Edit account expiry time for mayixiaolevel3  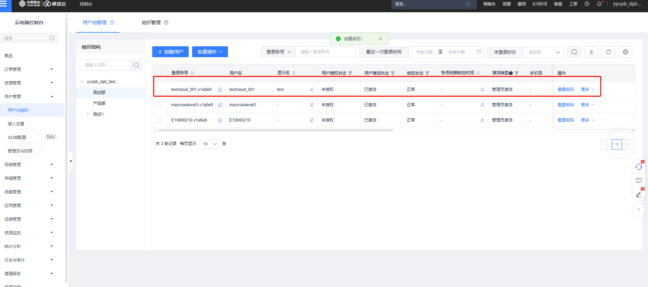tap(483, 105)
